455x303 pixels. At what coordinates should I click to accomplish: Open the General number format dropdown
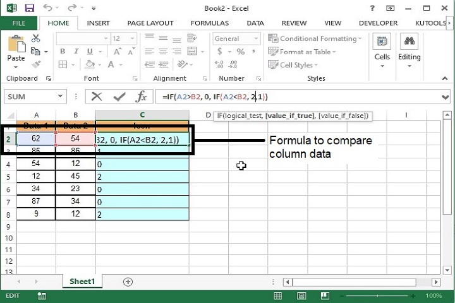(256, 39)
